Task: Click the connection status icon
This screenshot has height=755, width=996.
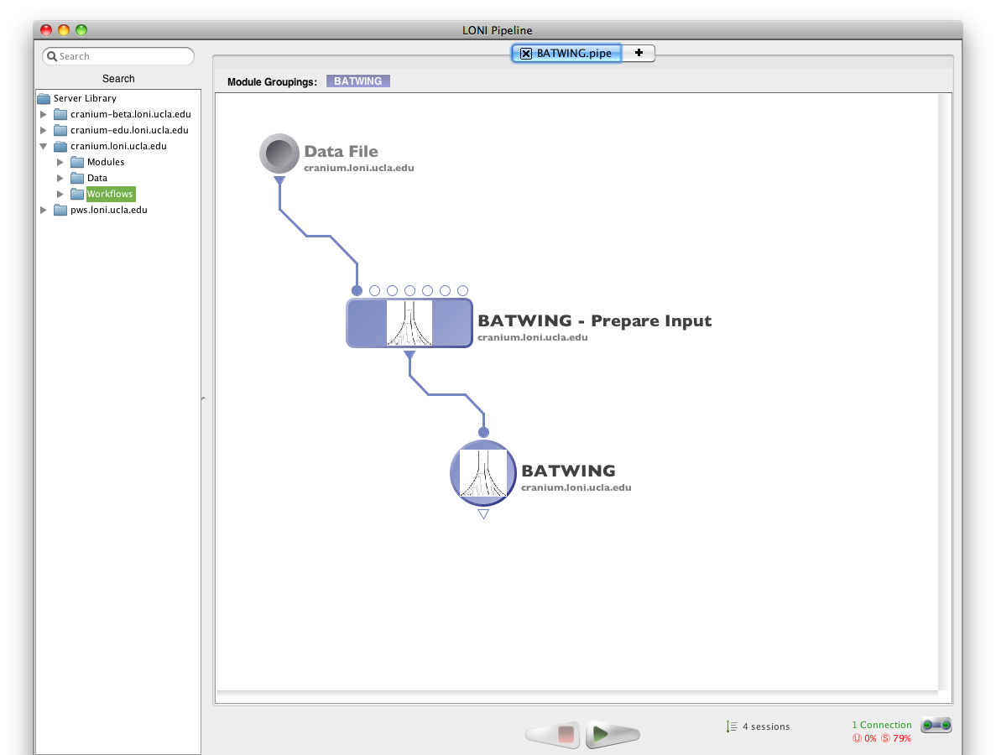Action: (936, 726)
